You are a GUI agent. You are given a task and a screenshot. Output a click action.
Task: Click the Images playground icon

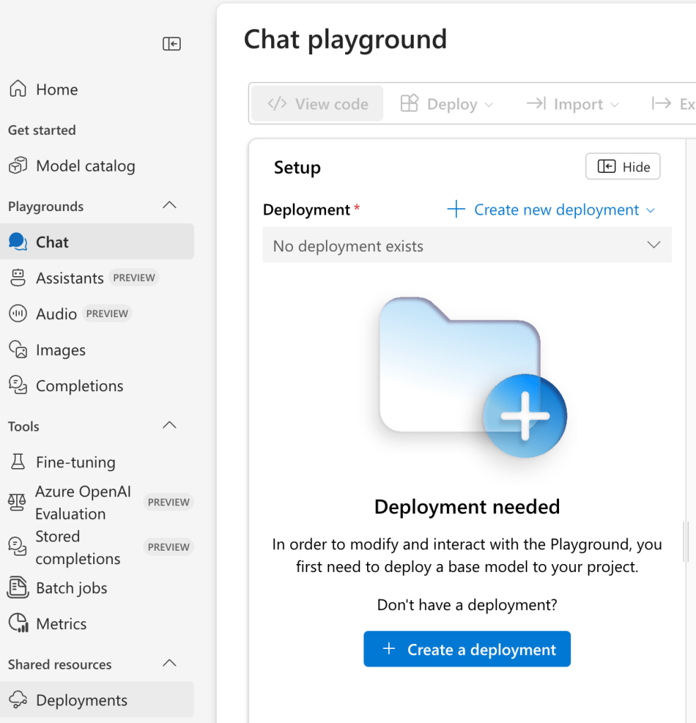[18, 350]
